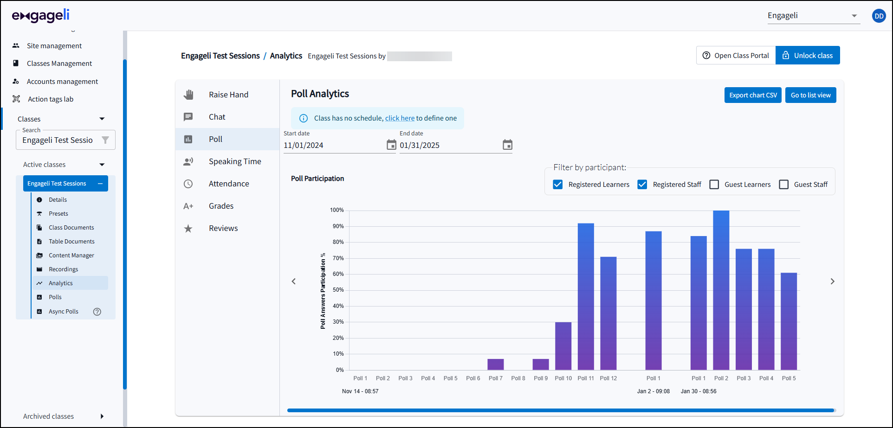Click the Attendance clock icon
Screen dimensions: 893x428
coord(188,184)
